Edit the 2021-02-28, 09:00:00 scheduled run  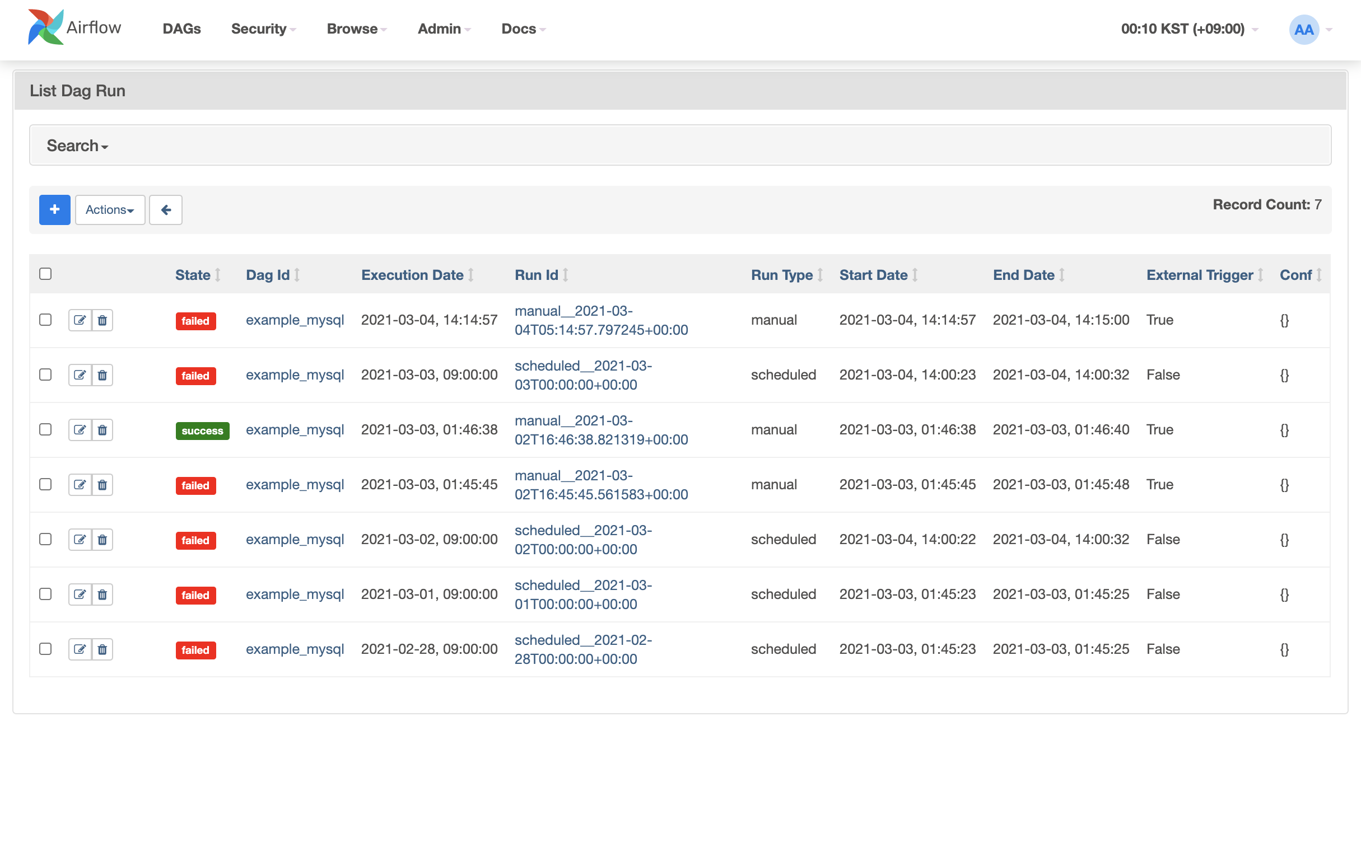(80, 649)
